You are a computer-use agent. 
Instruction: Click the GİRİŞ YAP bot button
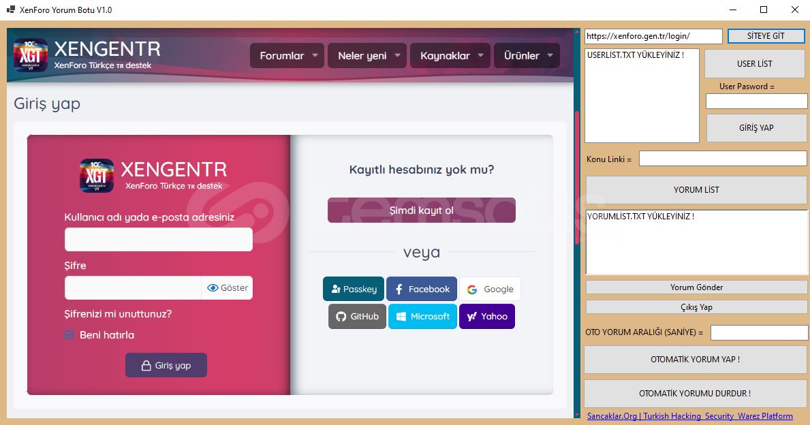tap(756, 127)
